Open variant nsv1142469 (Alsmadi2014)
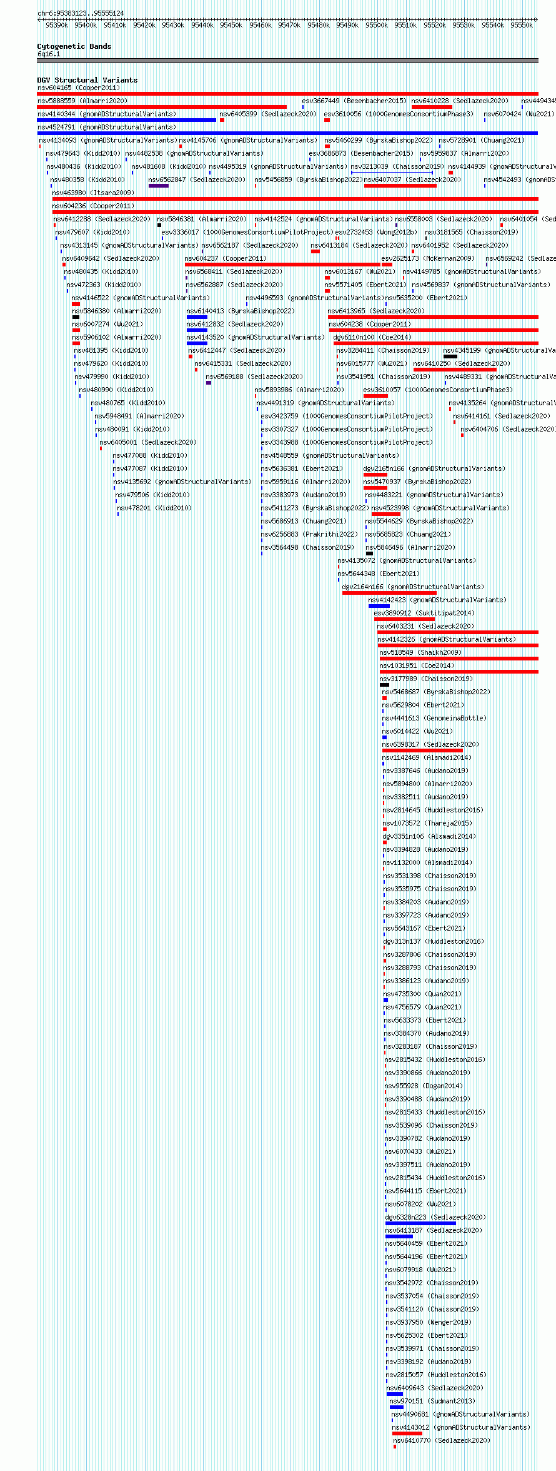Screen dimensions: 556x1471 [427, 757]
